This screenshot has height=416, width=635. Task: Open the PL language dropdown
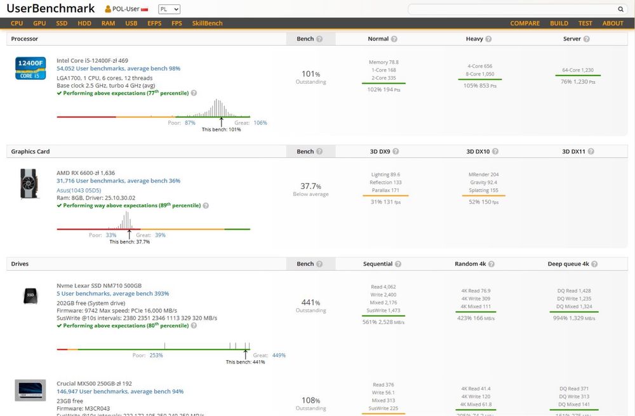pos(170,9)
